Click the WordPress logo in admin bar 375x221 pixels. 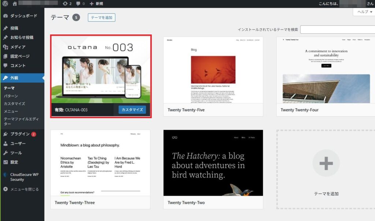pos(5,4)
